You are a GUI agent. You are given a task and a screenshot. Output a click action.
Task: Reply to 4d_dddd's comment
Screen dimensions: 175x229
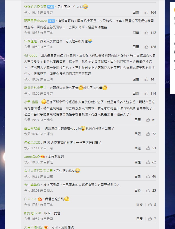(136, 79)
